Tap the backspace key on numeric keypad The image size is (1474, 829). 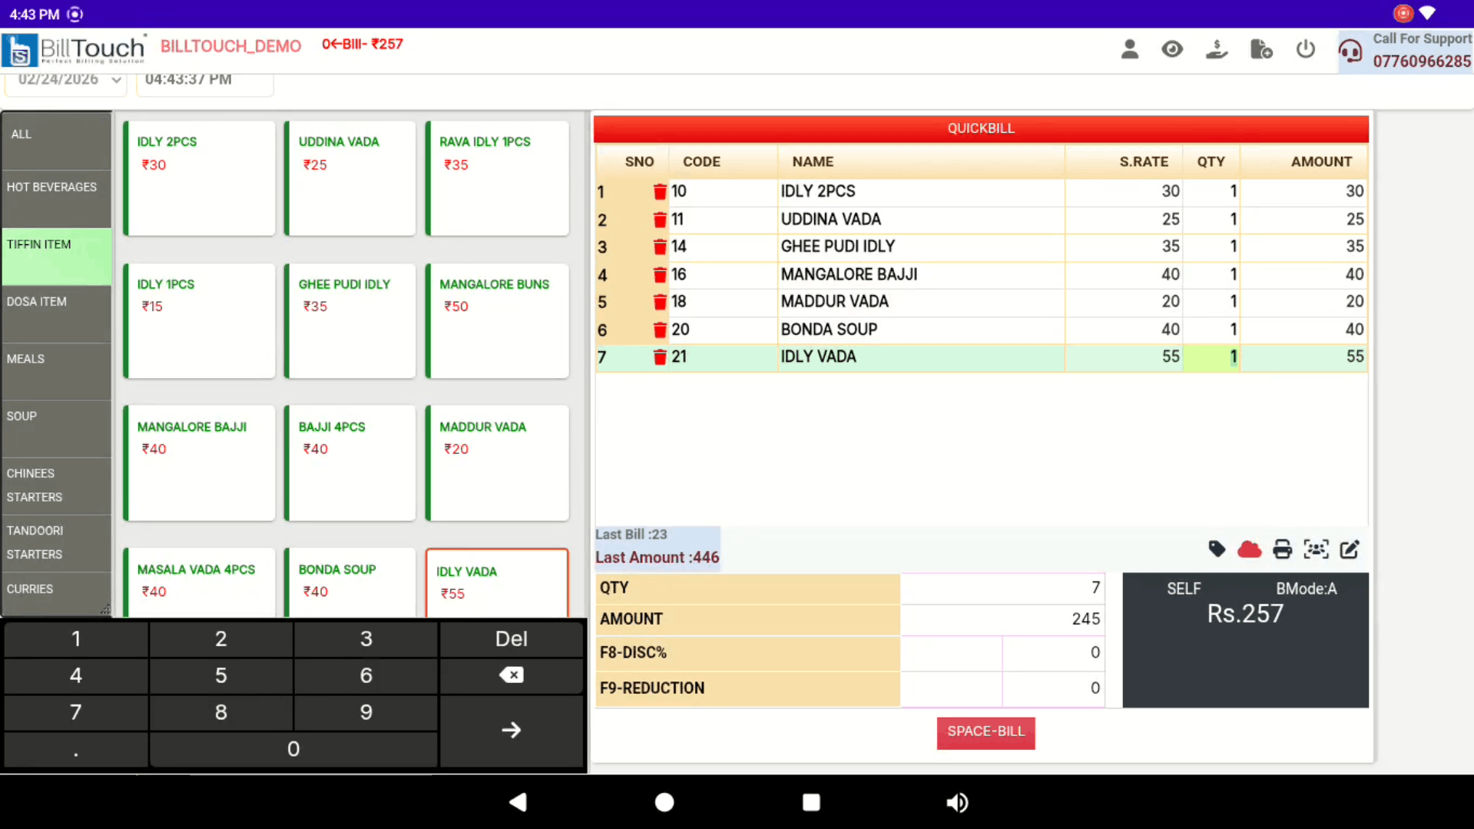click(x=511, y=675)
